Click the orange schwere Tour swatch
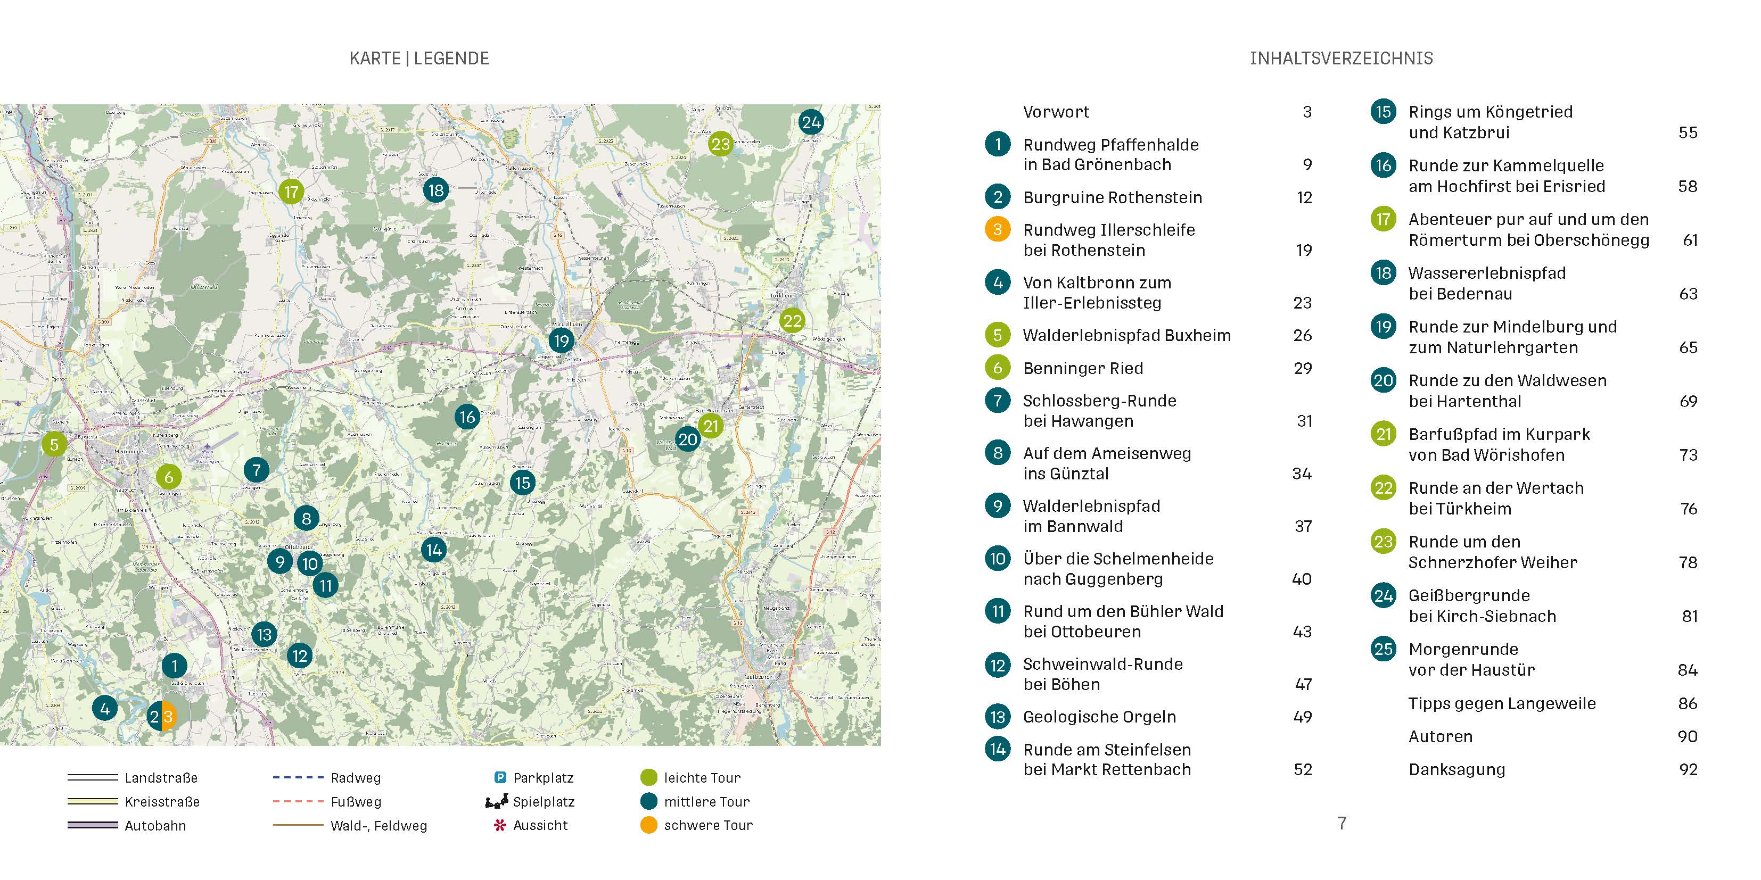1761x880 pixels. coord(648,825)
